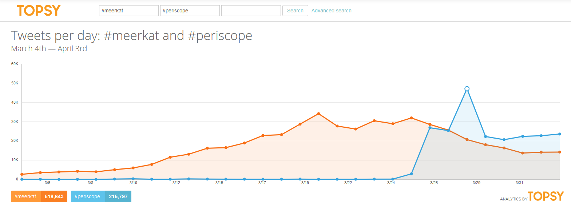Image resolution: width=571 pixels, height=207 pixels.
Task: Toggle the blue #periscope legend tag
Action: pyautogui.click(x=87, y=196)
